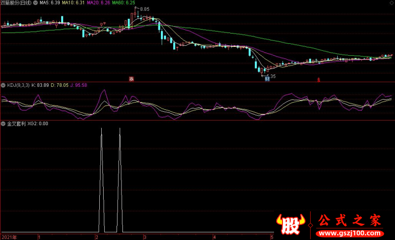Click the red 涨 marker icon under the chart
Image resolution: width=395 pixels, height=240 pixels.
[x=131, y=79]
